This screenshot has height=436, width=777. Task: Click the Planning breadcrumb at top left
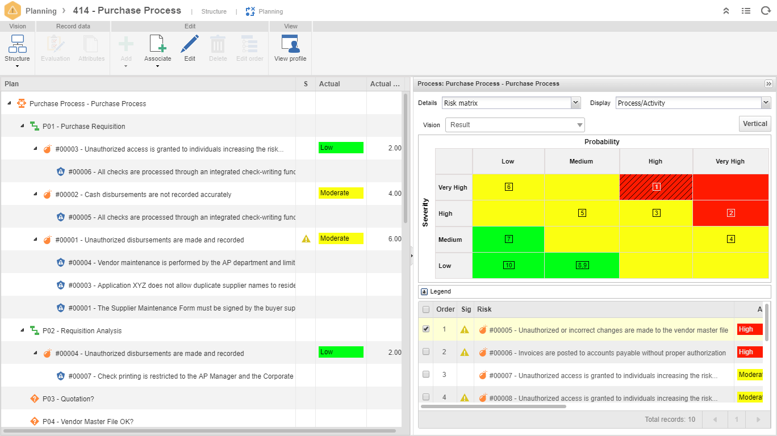tap(41, 11)
